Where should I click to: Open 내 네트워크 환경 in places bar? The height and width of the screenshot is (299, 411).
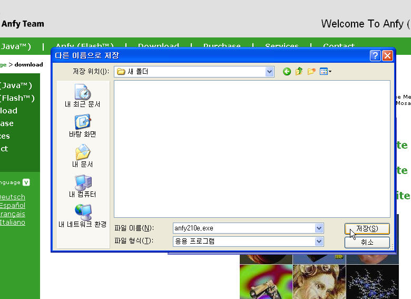click(83, 216)
